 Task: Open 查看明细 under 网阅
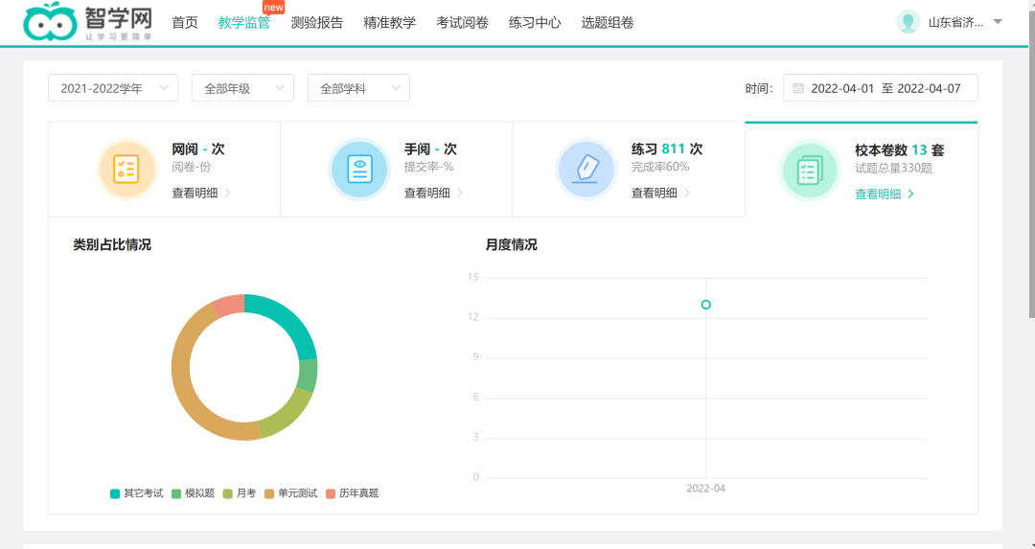pos(195,193)
